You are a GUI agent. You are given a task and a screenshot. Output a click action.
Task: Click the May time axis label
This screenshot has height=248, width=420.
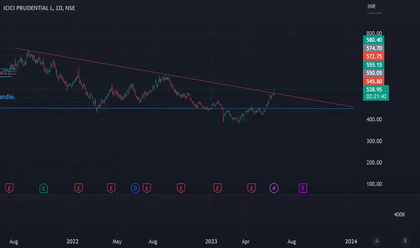pyautogui.click(x=117, y=242)
